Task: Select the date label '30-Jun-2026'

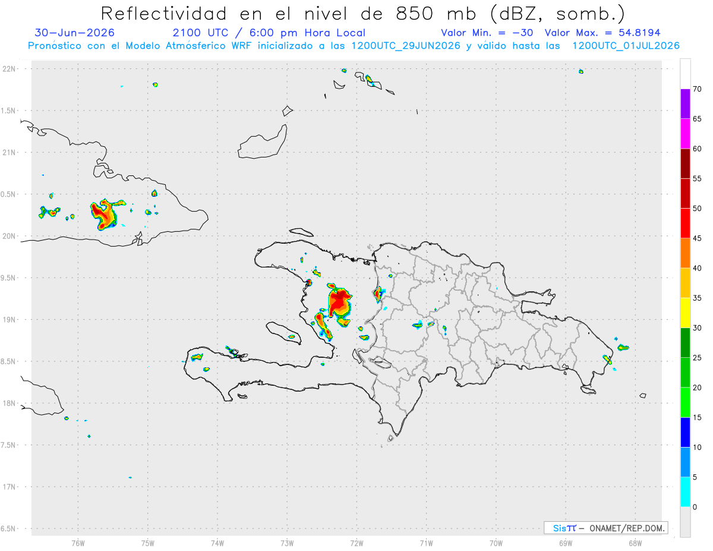Action: pyautogui.click(x=75, y=33)
